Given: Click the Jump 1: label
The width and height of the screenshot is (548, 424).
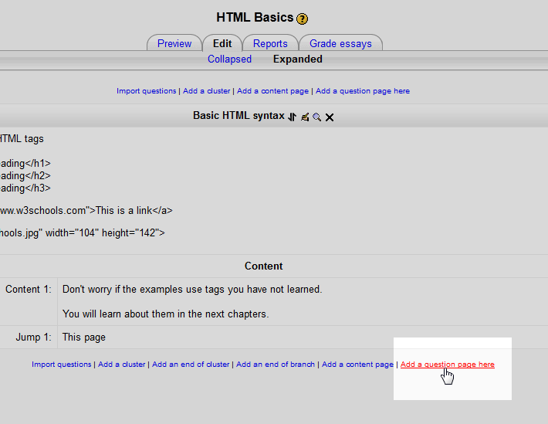Looking at the screenshot, I should tap(33, 337).
